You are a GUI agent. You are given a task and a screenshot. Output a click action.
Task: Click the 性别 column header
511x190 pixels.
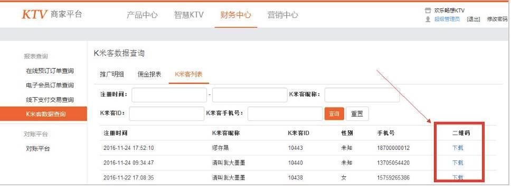[347, 134]
